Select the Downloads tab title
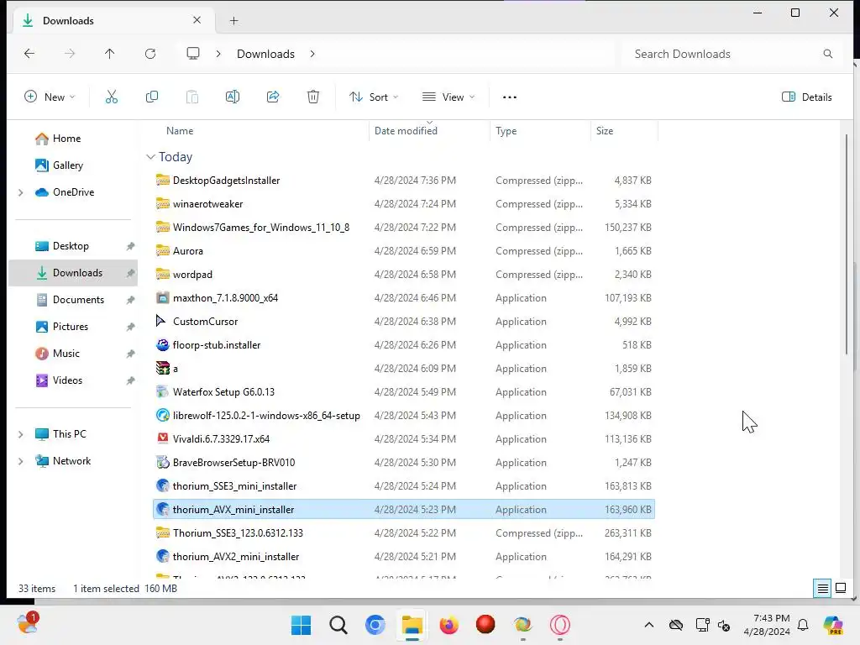Viewport: 860px width, 645px height. click(68, 21)
